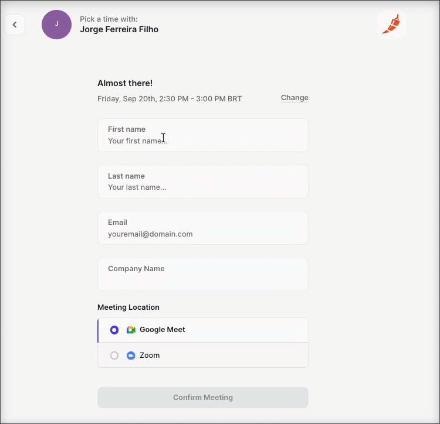Click the purple J avatar circle
Viewport: 440px width, 424px height.
pyautogui.click(x=57, y=25)
